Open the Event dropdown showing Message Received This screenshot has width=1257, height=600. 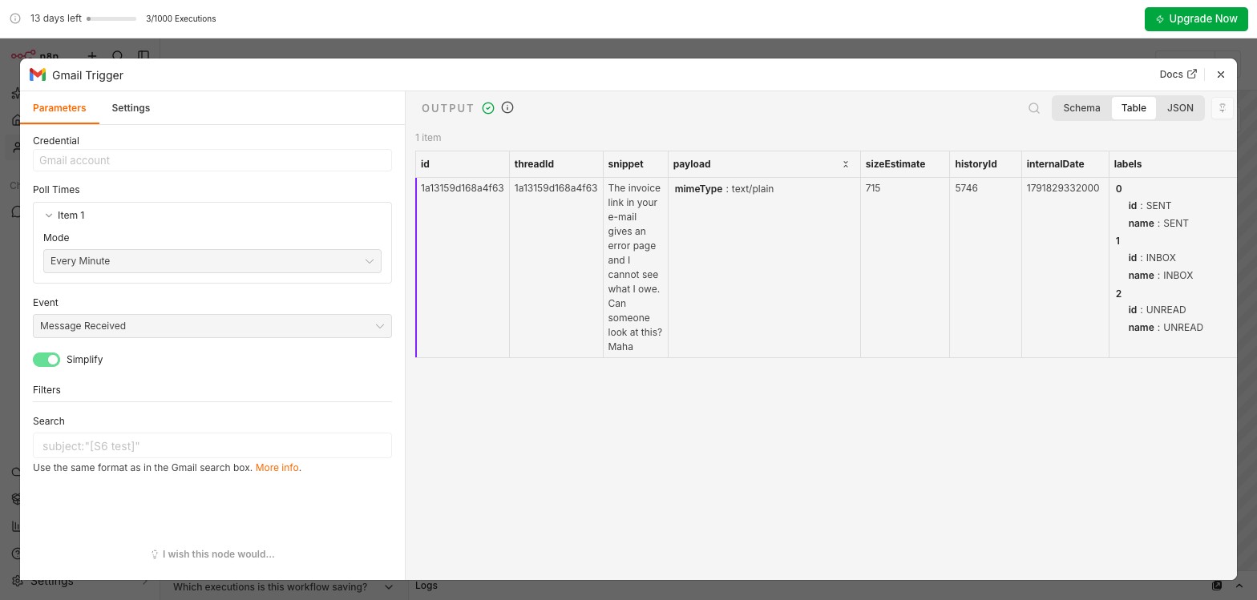[x=212, y=326]
